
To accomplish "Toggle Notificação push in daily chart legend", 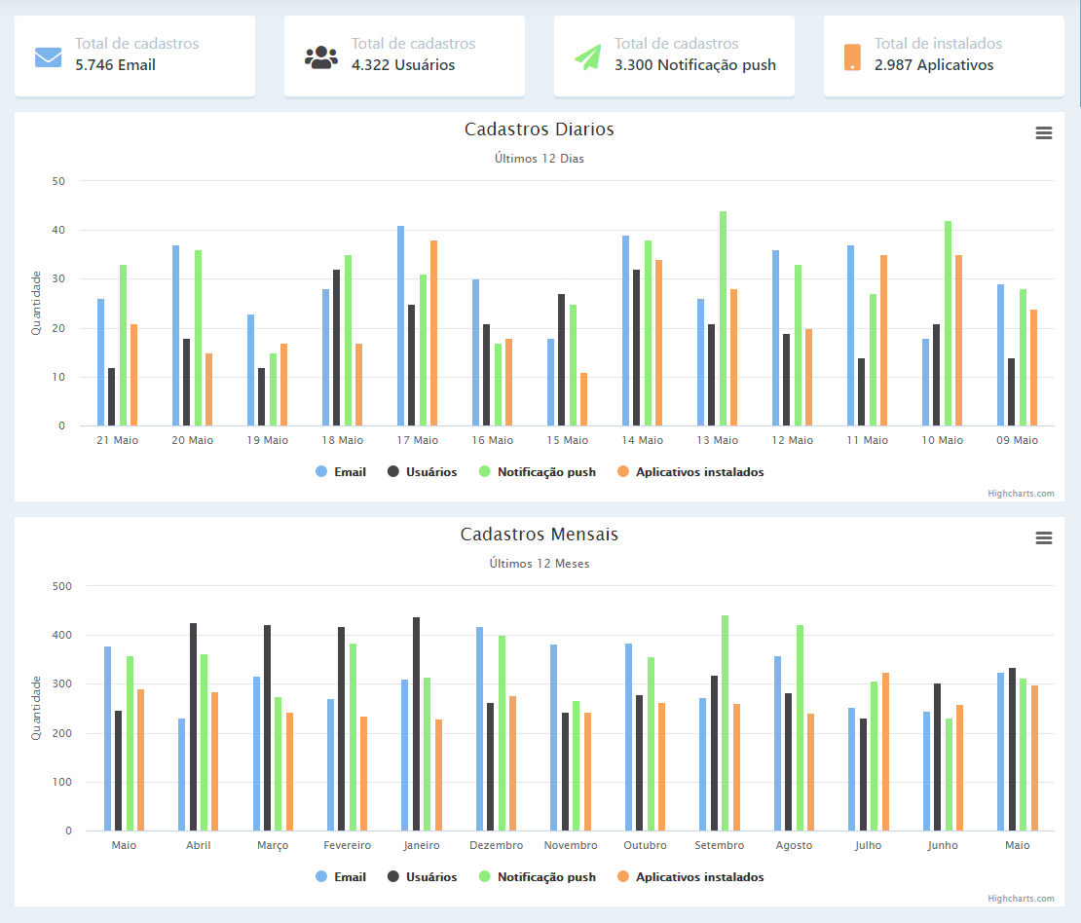I will point(537,472).
